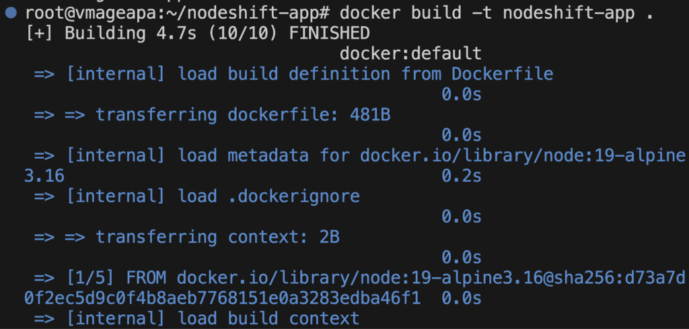The height and width of the screenshot is (329, 689).
Task: Click the 0.2s timing value
Action: pos(462,176)
